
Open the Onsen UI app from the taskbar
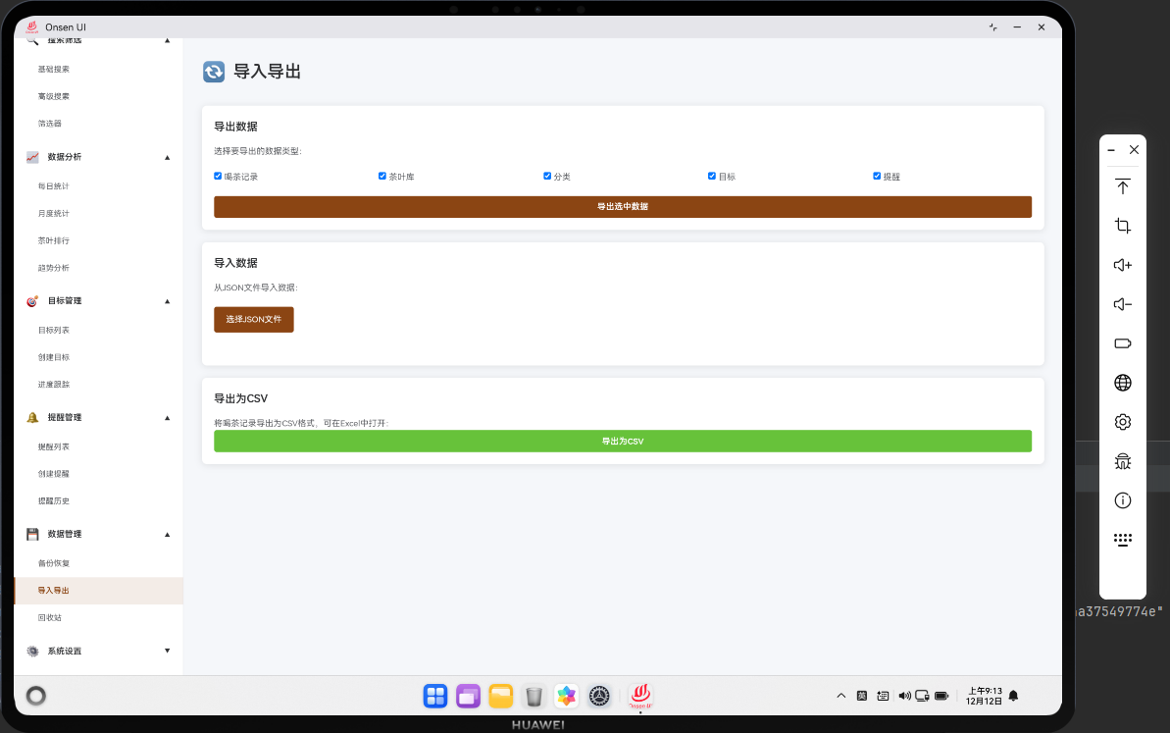pyautogui.click(x=639, y=696)
